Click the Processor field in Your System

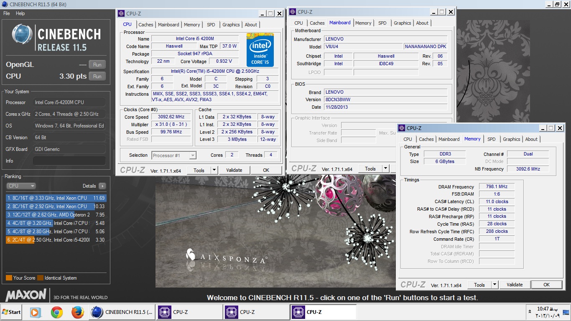[69, 102]
